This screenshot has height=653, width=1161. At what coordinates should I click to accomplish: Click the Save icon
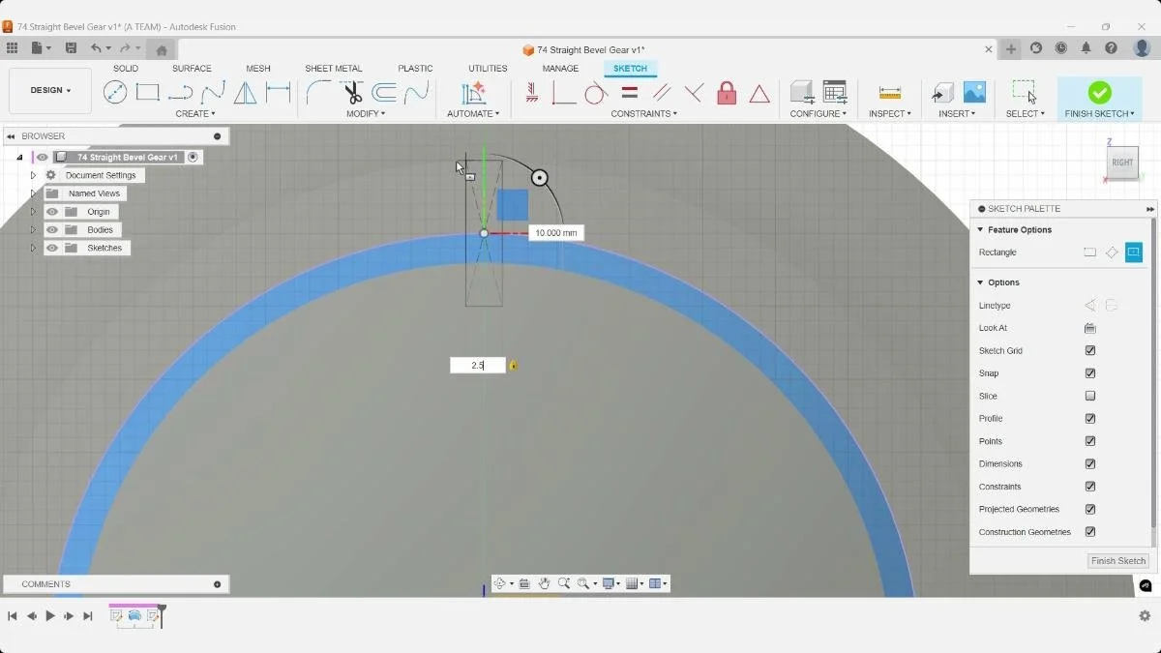click(x=71, y=48)
